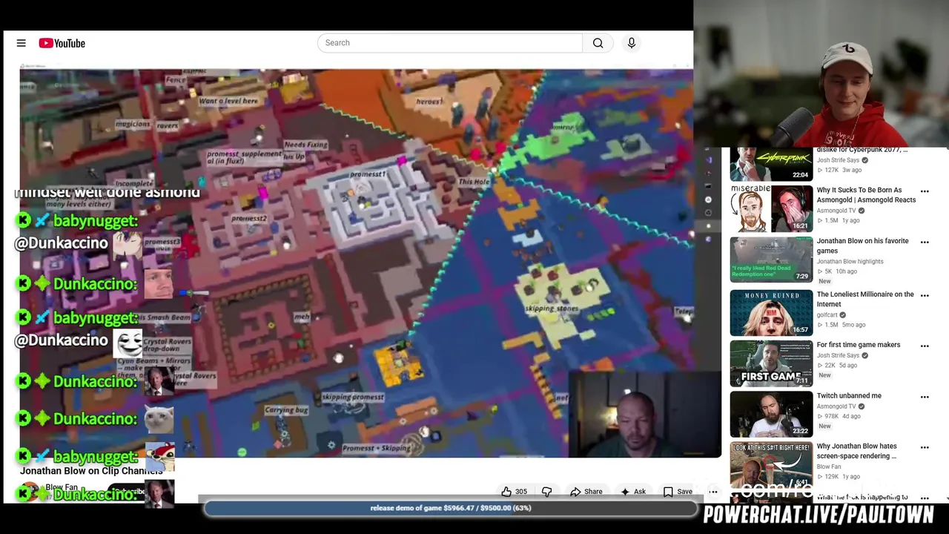
Task: Open The Loneliest Millionaire on the Internet title
Action: click(865, 299)
